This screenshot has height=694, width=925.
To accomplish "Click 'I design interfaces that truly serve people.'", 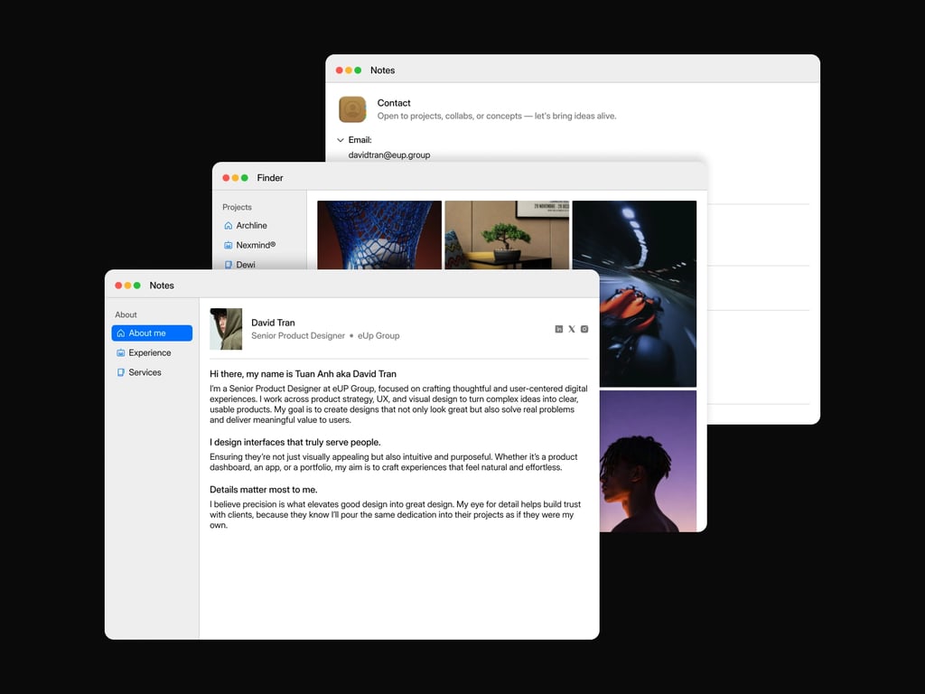I will pyautogui.click(x=295, y=442).
